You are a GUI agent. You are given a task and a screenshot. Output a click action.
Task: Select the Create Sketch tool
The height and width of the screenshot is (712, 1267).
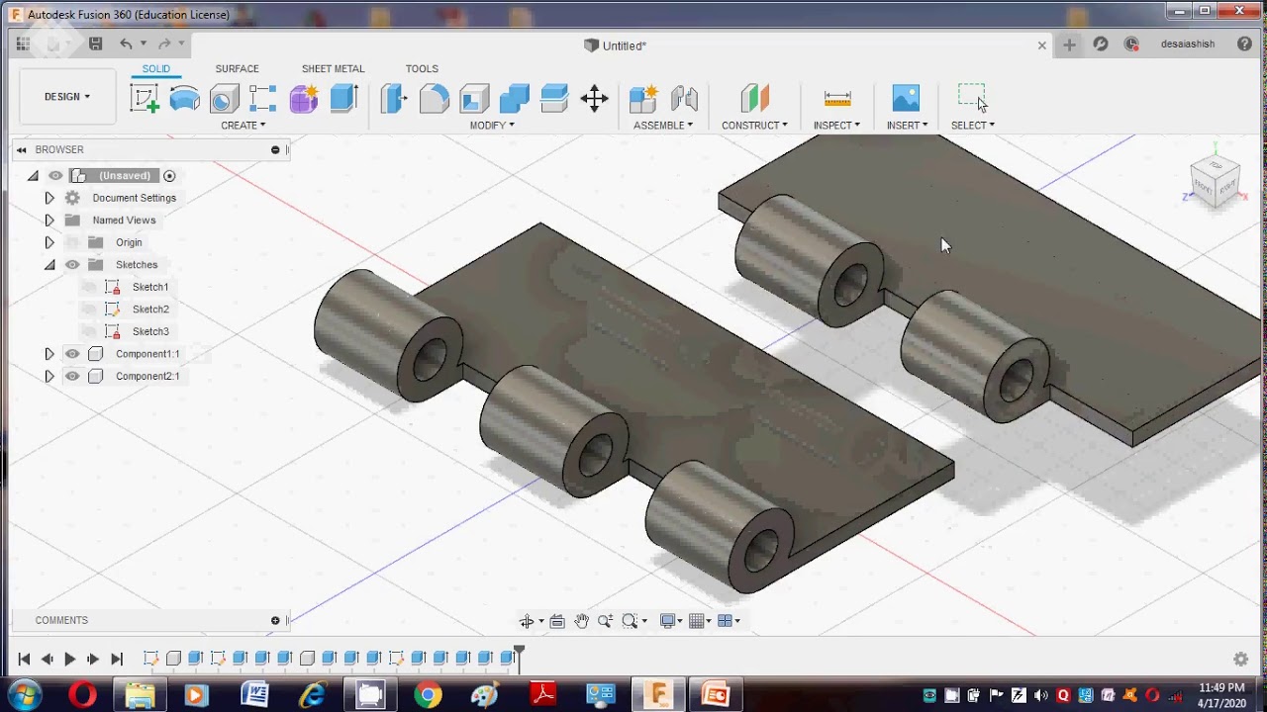145,98
